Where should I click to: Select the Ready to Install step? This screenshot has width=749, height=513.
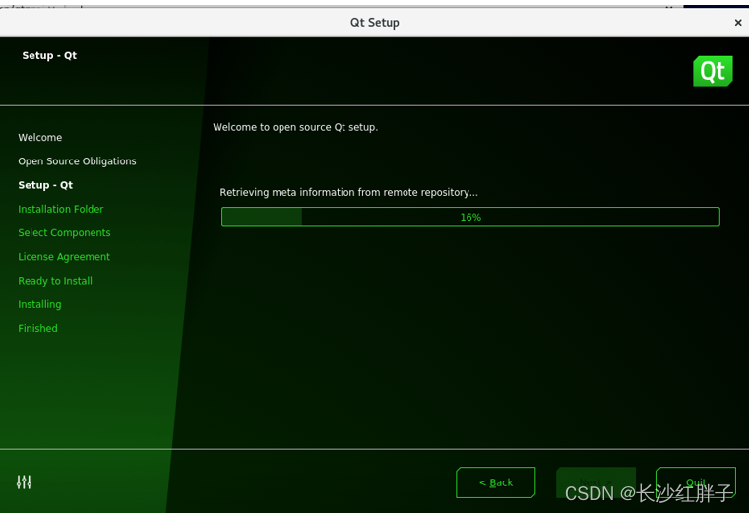(55, 281)
